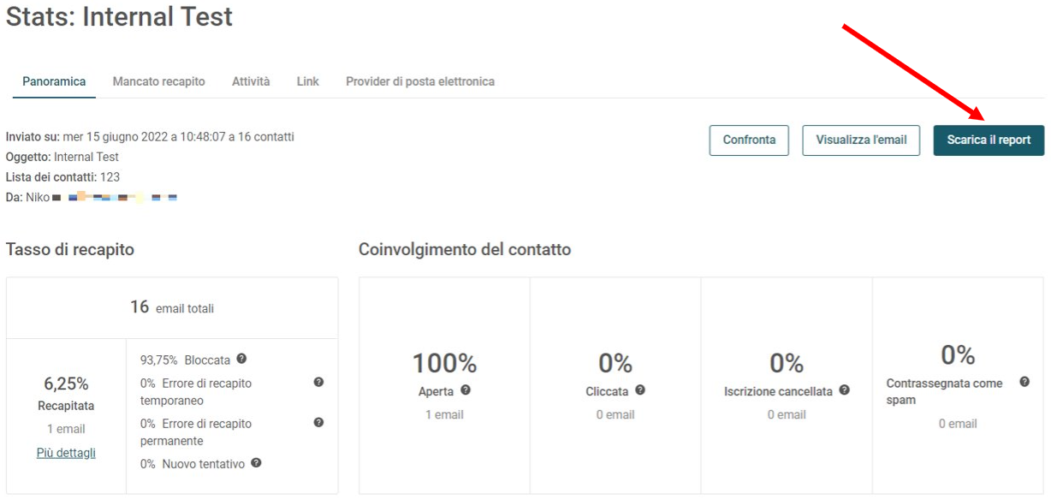This screenshot has width=1051, height=500.
Task: Click help icon next to Aperta
Action: (x=466, y=390)
